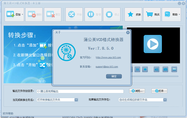Take a snapshot with the camera icon
The height and width of the screenshot is (118, 187).
point(165,69)
